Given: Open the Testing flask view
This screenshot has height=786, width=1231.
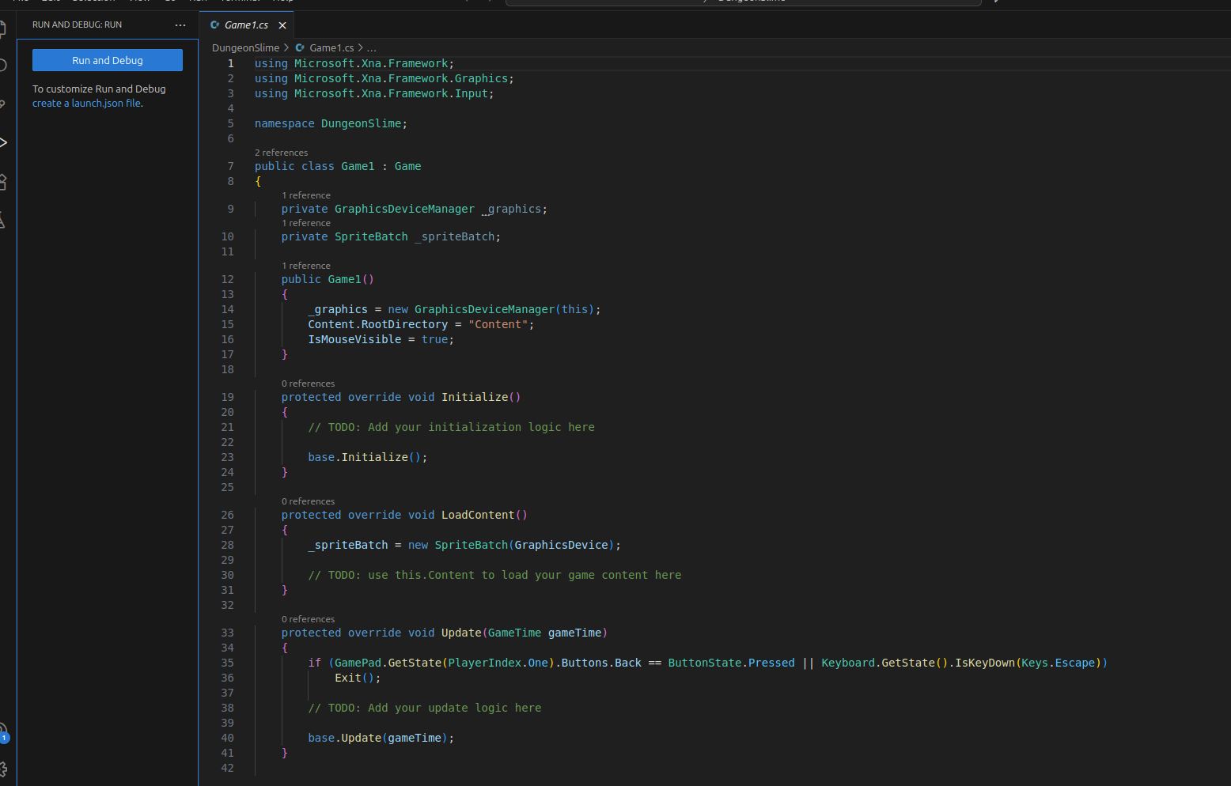Looking at the screenshot, I should [3, 221].
